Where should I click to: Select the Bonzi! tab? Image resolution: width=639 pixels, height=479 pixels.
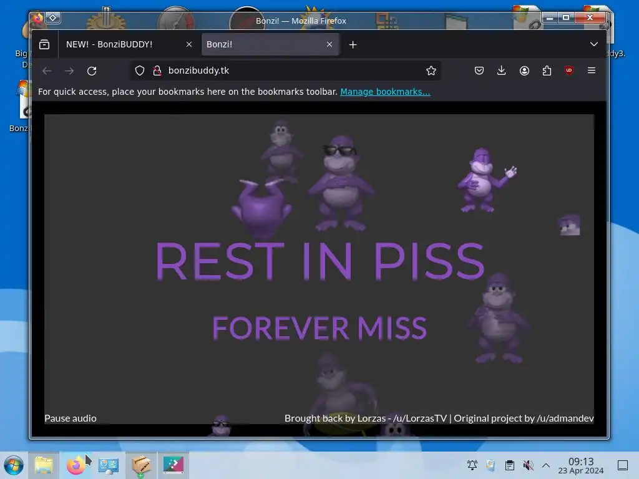point(270,44)
